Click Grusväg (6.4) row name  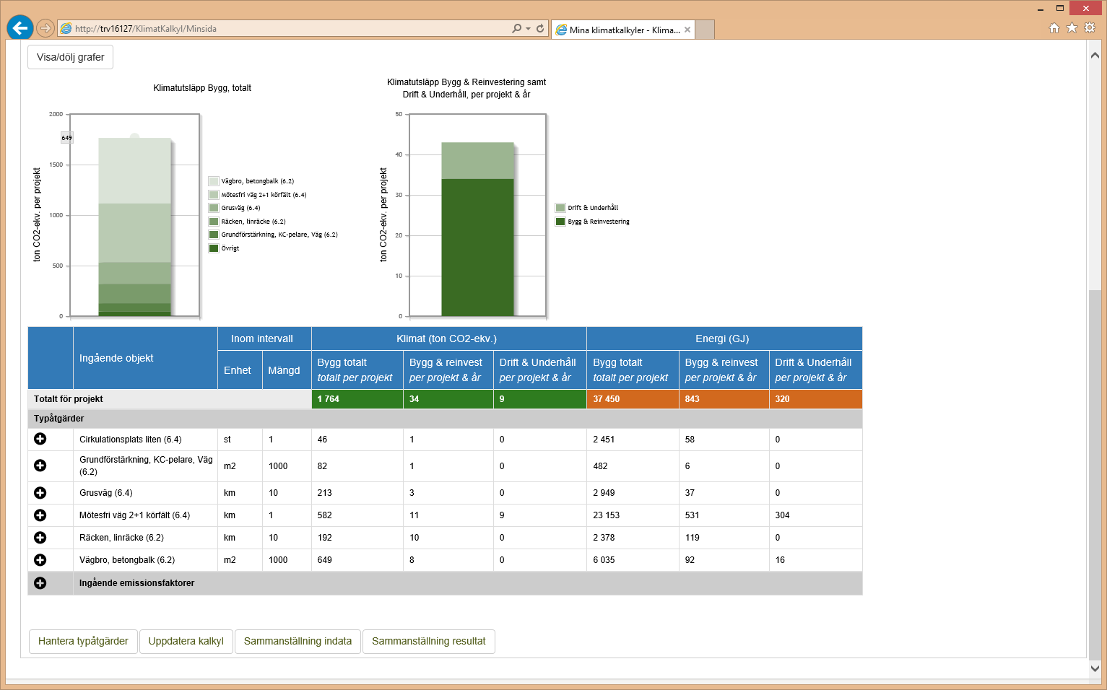[106, 493]
